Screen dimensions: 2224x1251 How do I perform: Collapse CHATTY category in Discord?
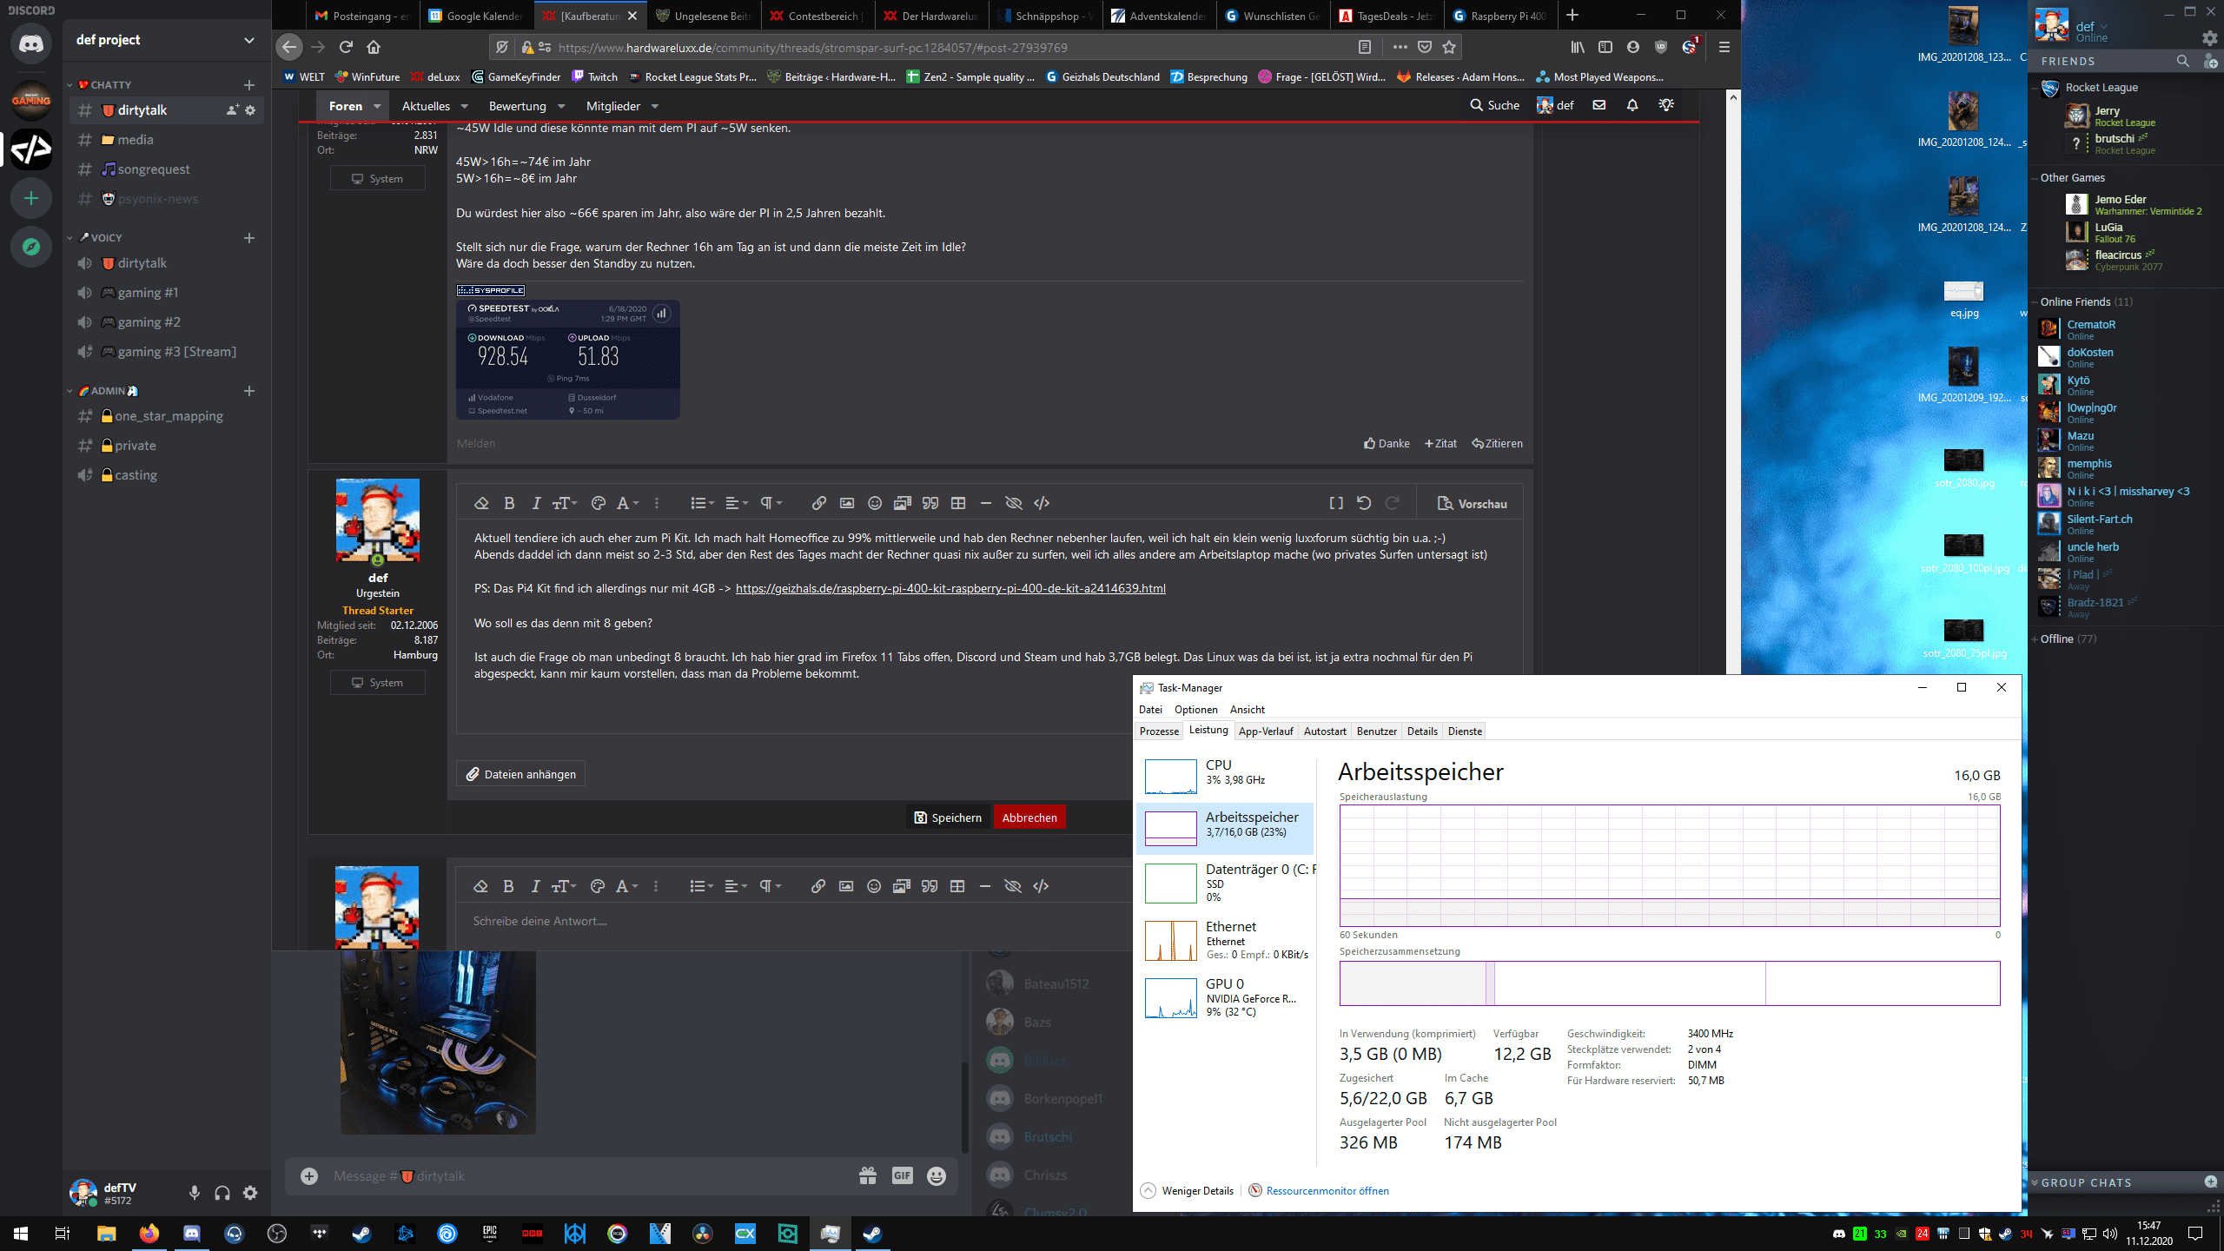pos(105,85)
